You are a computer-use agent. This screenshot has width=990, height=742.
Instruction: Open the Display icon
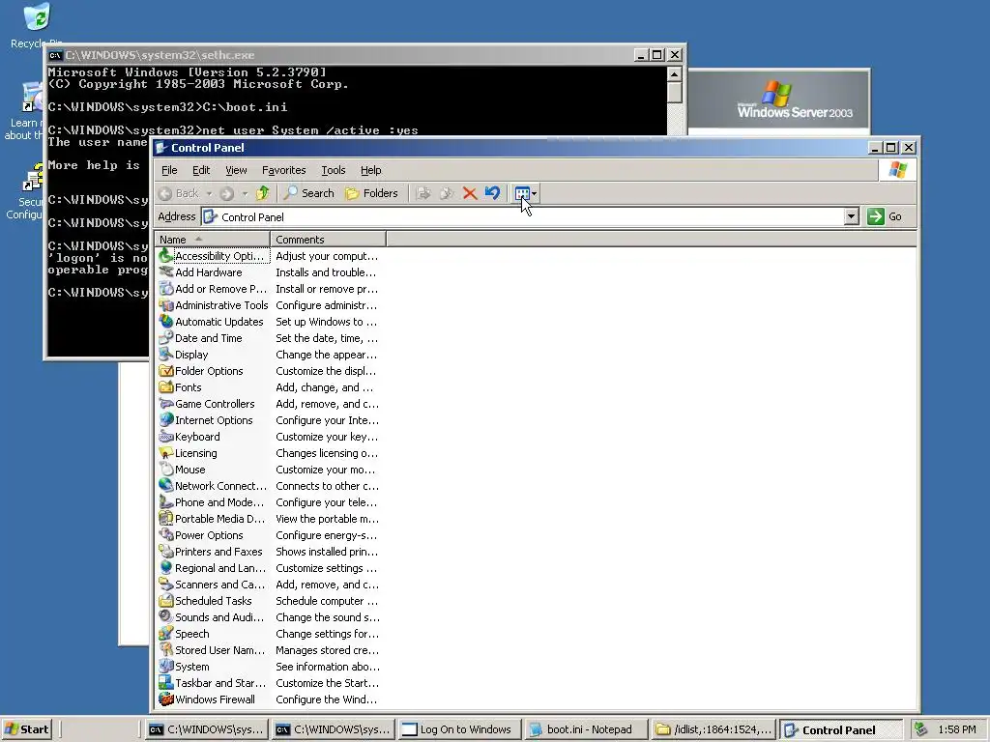[166, 354]
